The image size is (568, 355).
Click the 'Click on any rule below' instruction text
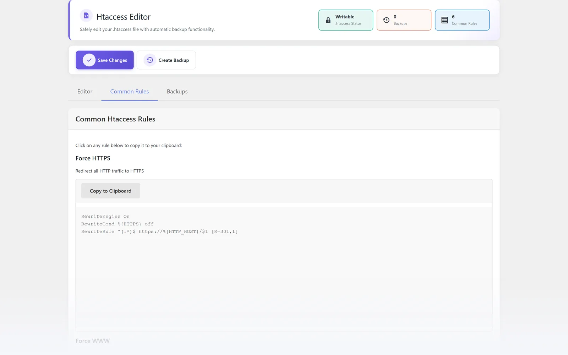tap(129, 146)
